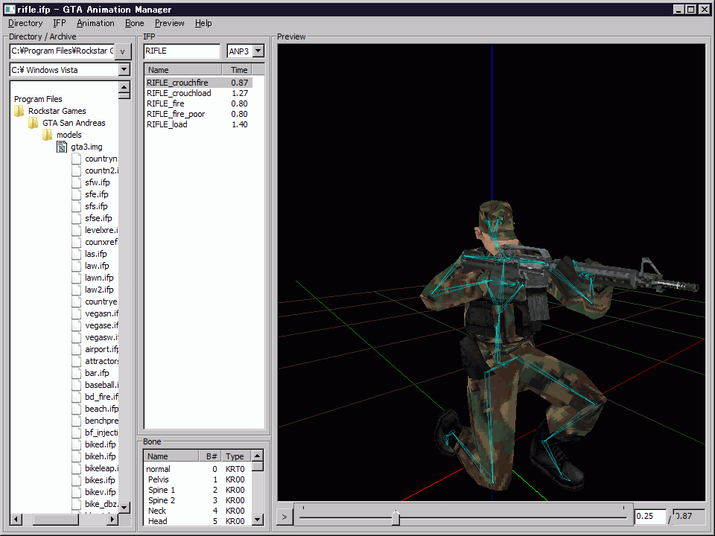Click the bar.ifp file icon

pos(77,373)
